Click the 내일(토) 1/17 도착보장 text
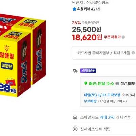136x136 pixels. pos(102,95)
